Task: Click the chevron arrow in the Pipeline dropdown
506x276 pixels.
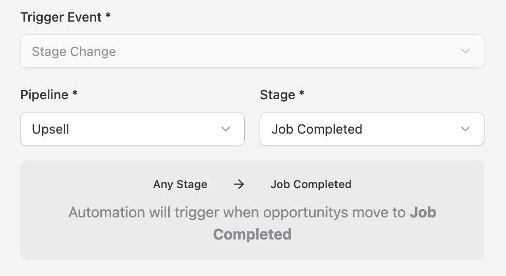Action: click(x=225, y=129)
